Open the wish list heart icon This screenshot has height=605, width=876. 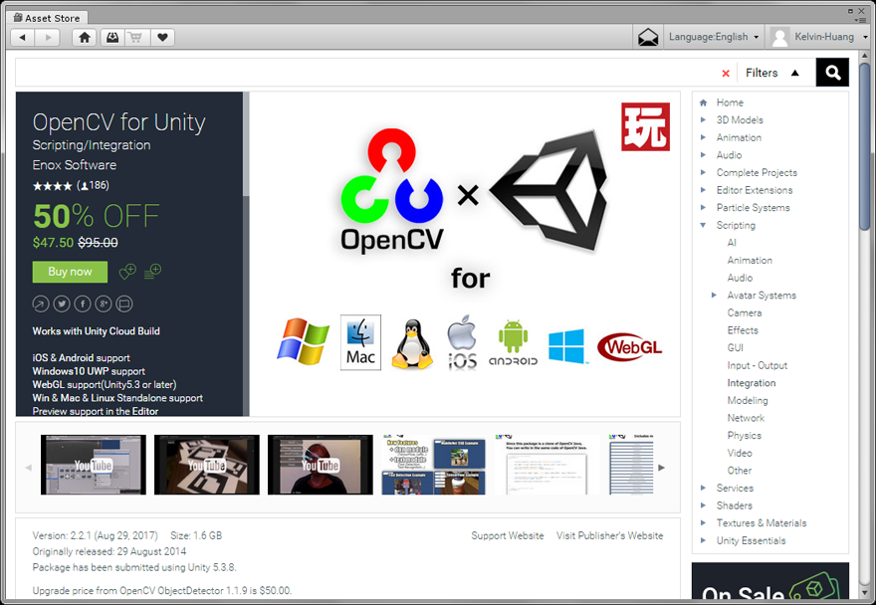[x=162, y=38]
